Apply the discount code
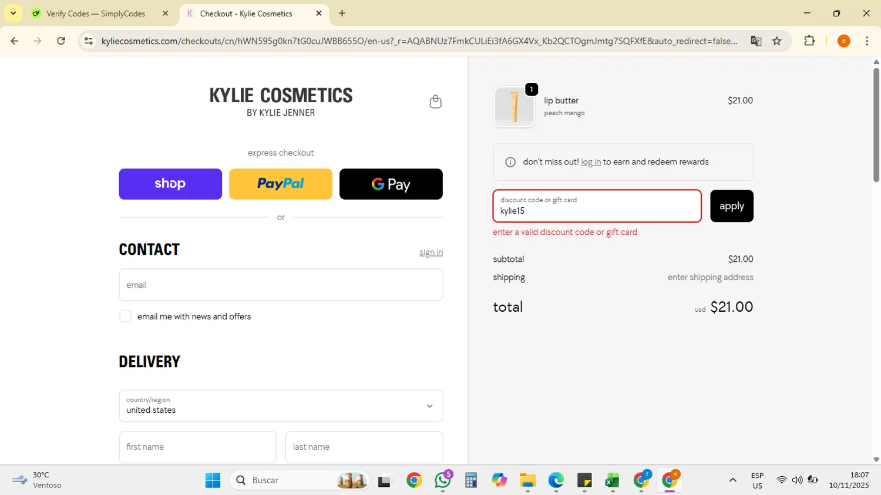The image size is (881, 495). point(732,206)
